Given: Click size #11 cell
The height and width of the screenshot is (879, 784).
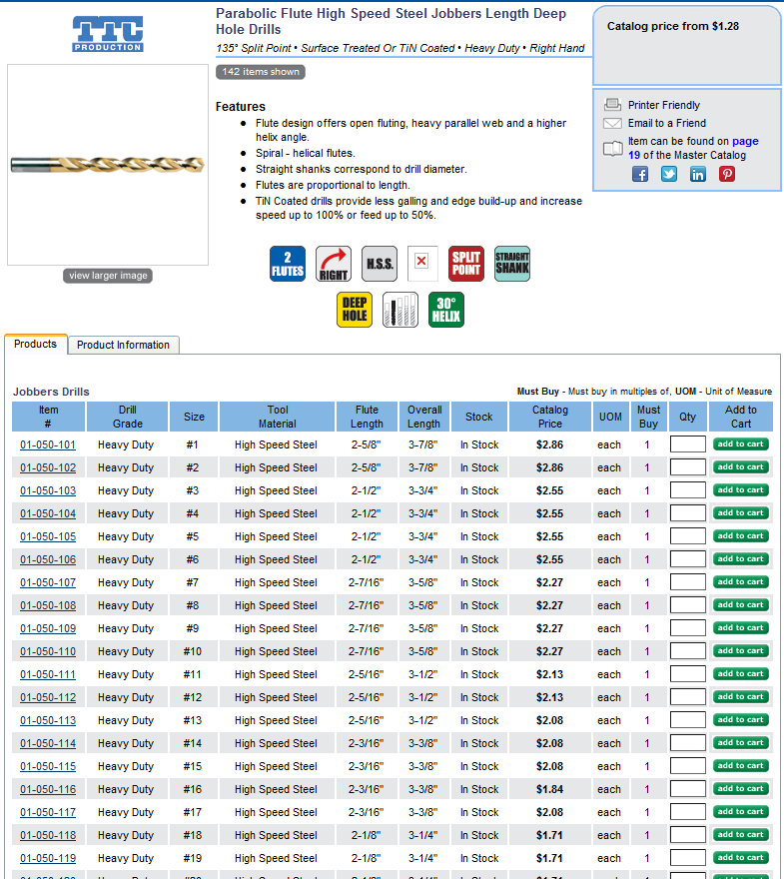Looking at the screenshot, I should coord(192,674).
